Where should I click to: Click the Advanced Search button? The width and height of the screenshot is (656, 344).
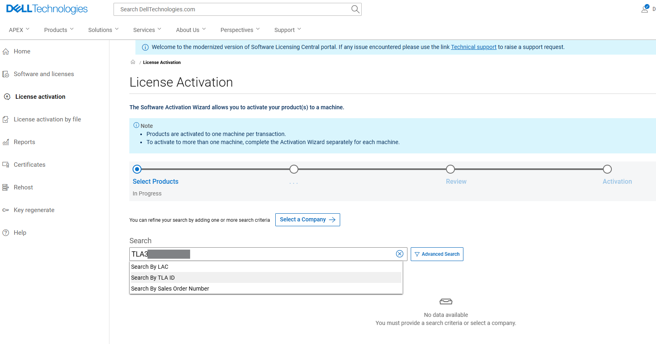(x=437, y=254)
